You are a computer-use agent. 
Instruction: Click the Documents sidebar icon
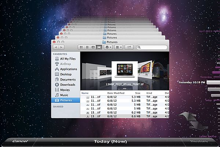[x=57, y=79]
